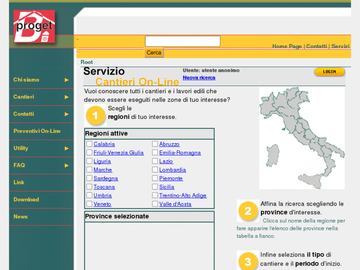360x270 pixels.
Task: Click the Cerca search button
Action: point(154,53)
